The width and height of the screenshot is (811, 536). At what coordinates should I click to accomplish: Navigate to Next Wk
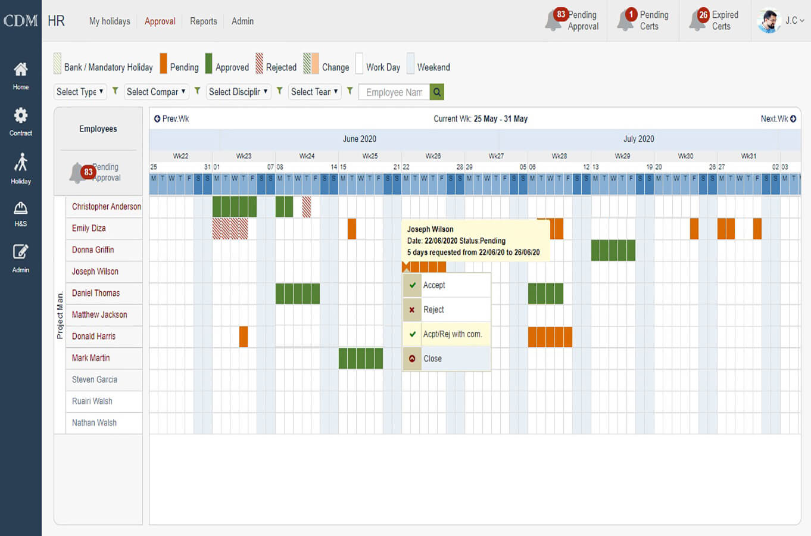778,119
